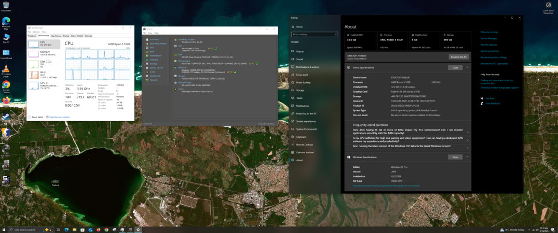Open Device Manager link
Viewport: 558px width, 233px height.
[x=488, y=38]
